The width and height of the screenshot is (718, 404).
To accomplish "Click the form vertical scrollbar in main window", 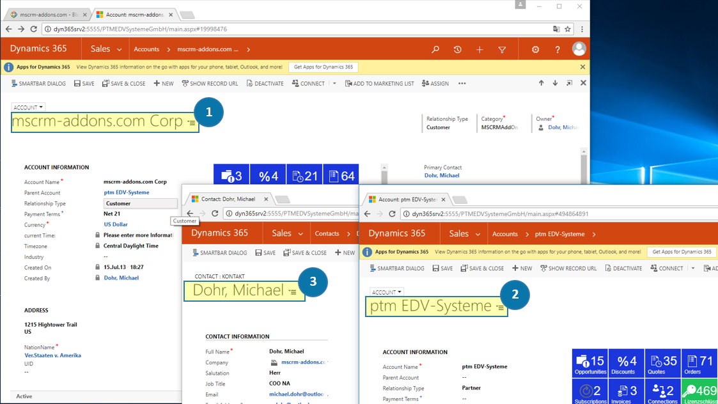I will (x=583, y=166).
